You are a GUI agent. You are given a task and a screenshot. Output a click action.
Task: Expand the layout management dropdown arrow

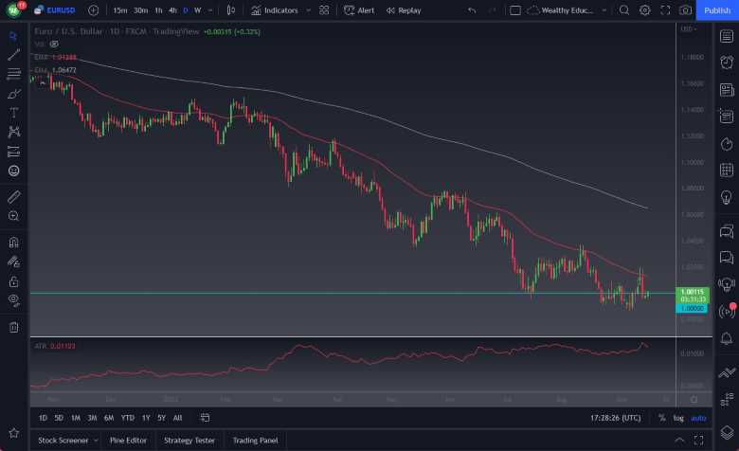tap(604, 10)
